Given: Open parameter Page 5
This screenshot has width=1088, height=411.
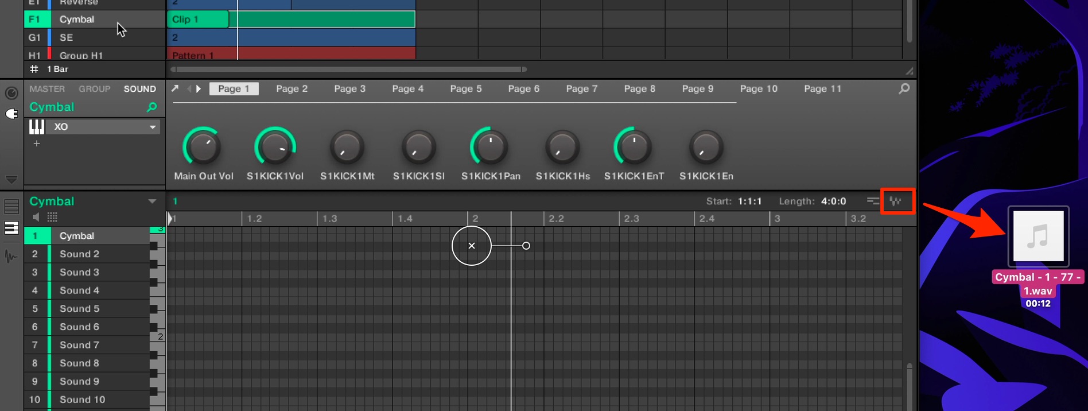Looking at the screenshot, I should pyautogui.click(x=466, y=88).
